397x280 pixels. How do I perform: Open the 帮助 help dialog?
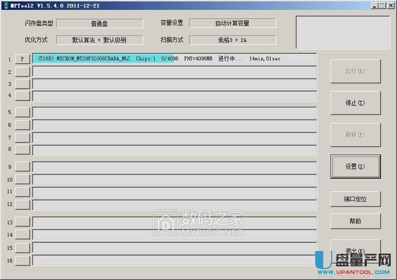pos(356,221)
